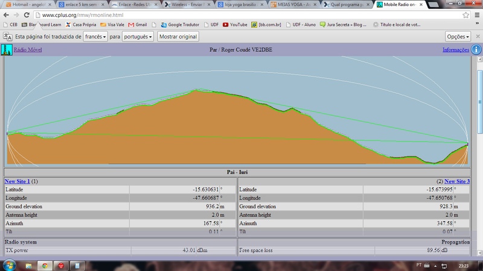483x271 pixels.
Task: Click the 23:23 taskbar clock
Action: coord(463,266)
